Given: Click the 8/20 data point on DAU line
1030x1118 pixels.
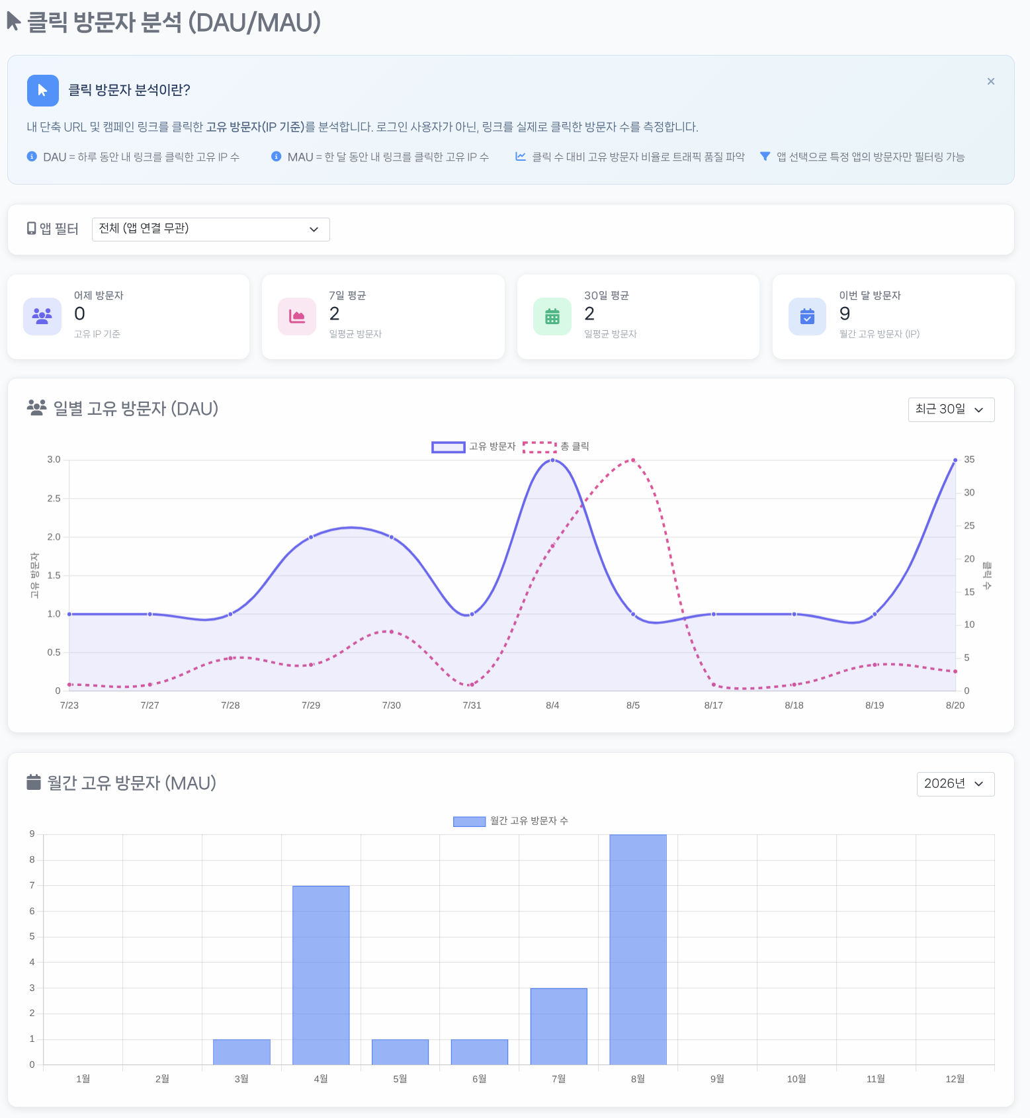Looking at the screenshot, I should [x=955, y=460].
